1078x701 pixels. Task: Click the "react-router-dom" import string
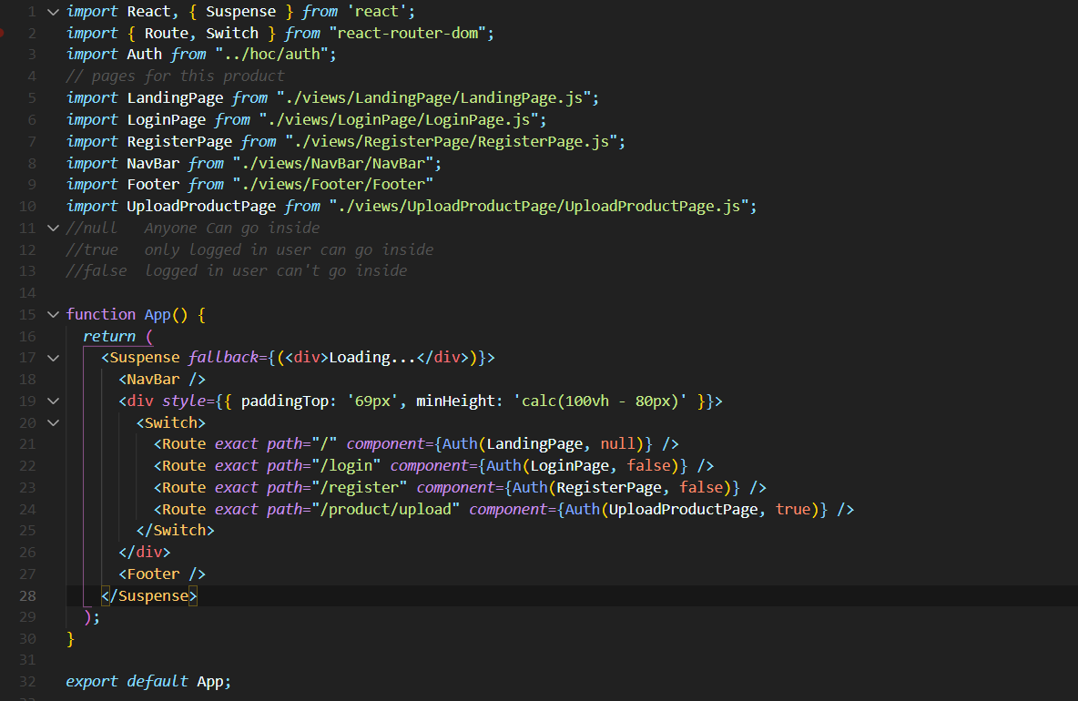click(x=408, y=33)
